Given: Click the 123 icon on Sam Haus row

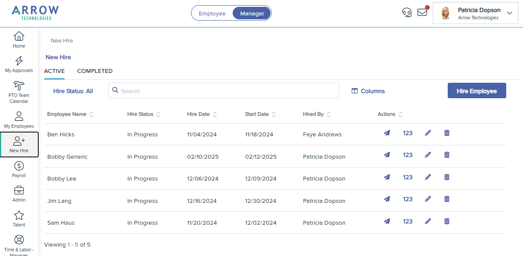Looking at the screenshot, I should pos(407,221).
